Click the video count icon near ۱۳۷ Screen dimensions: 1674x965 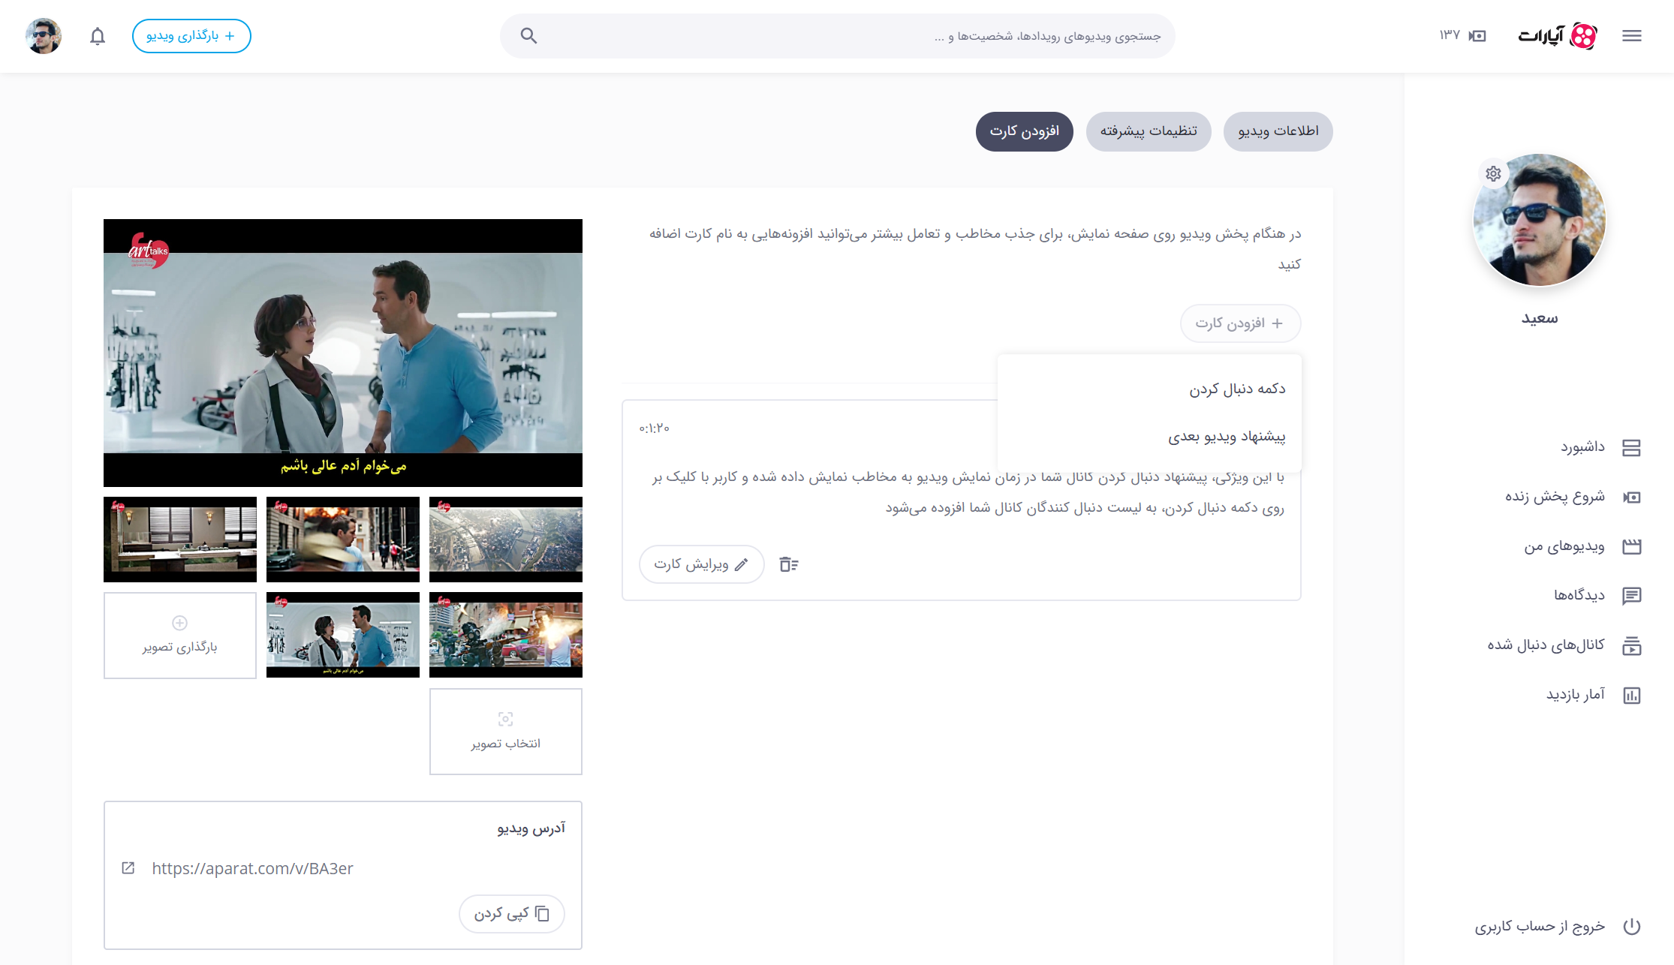pyautogui.click(x=1477, y=36)
